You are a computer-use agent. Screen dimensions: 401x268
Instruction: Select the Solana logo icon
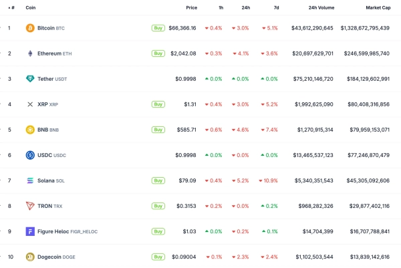coord(29,180)
